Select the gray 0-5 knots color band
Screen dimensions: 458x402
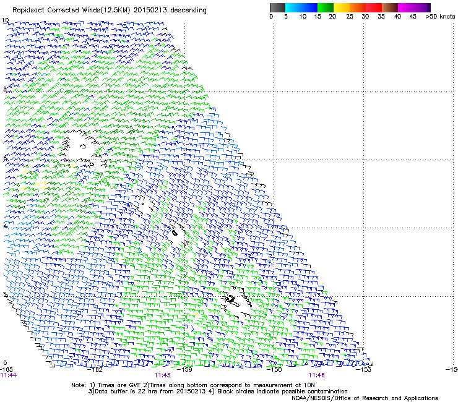tap(277, 7)
